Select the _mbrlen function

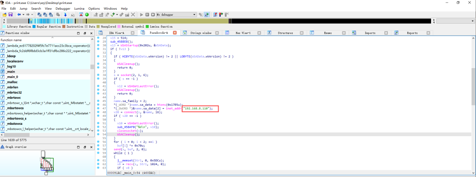tap(45, 87)
